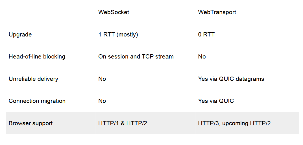Click the '0 RTT' cell
The height and width of the screenshot is (145, 303).
[x=206, y=34]
